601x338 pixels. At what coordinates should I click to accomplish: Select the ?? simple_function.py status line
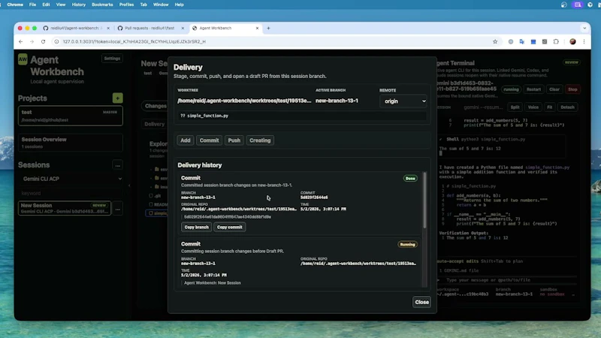point(302,116)
